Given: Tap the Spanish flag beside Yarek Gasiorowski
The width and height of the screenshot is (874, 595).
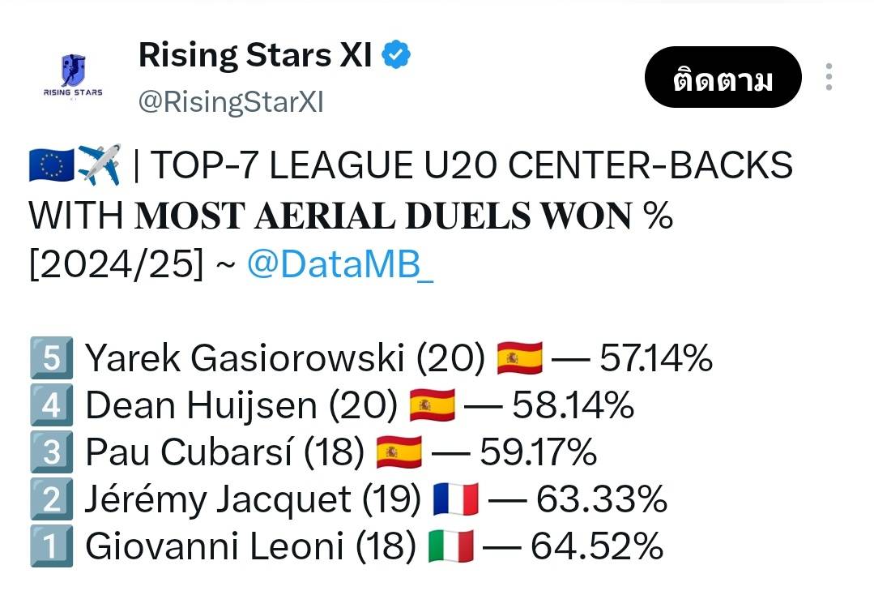Looking at the screenshot, I should tap(519, 358).
